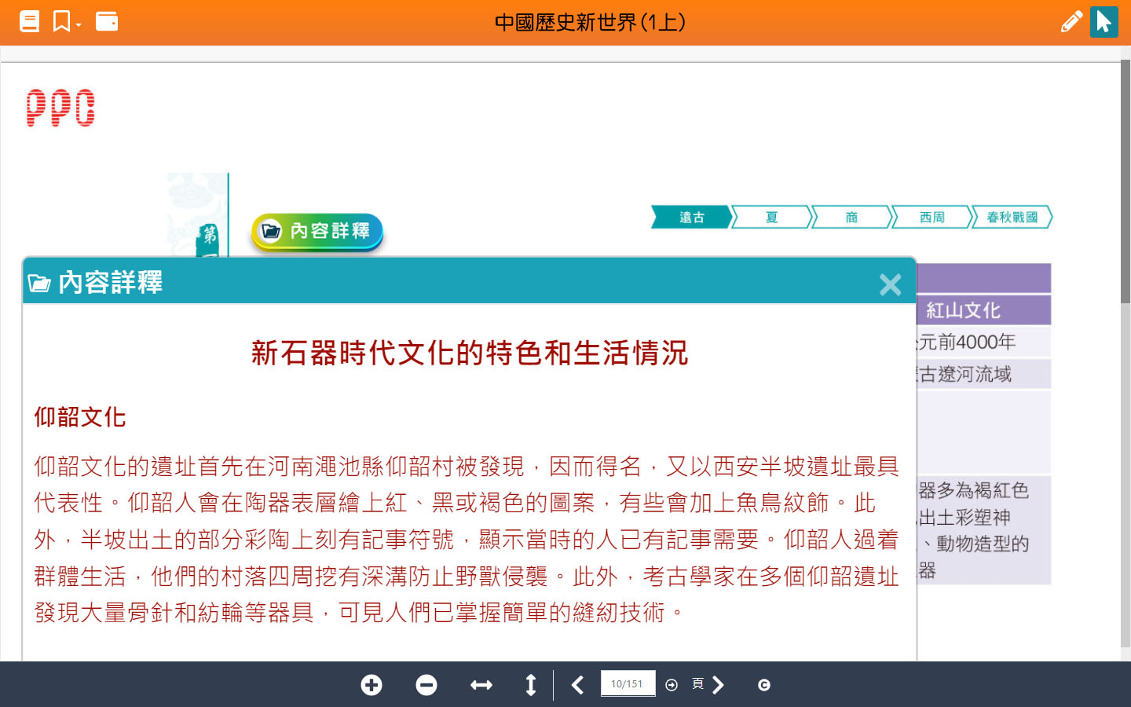Click the vertical scrollbar on the right
This screenshot has height=707, width=1131.
tap(1125, 181)
